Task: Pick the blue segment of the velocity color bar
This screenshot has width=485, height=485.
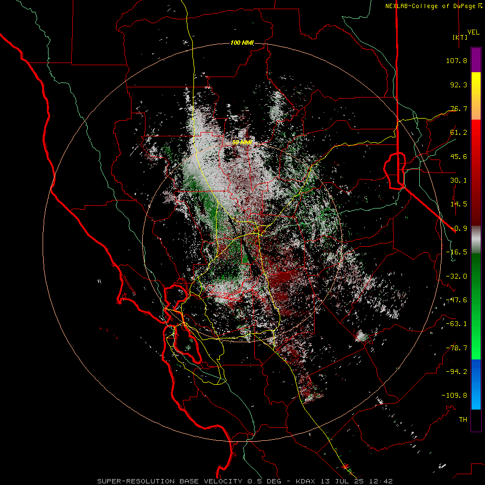Action: (476, 384)
